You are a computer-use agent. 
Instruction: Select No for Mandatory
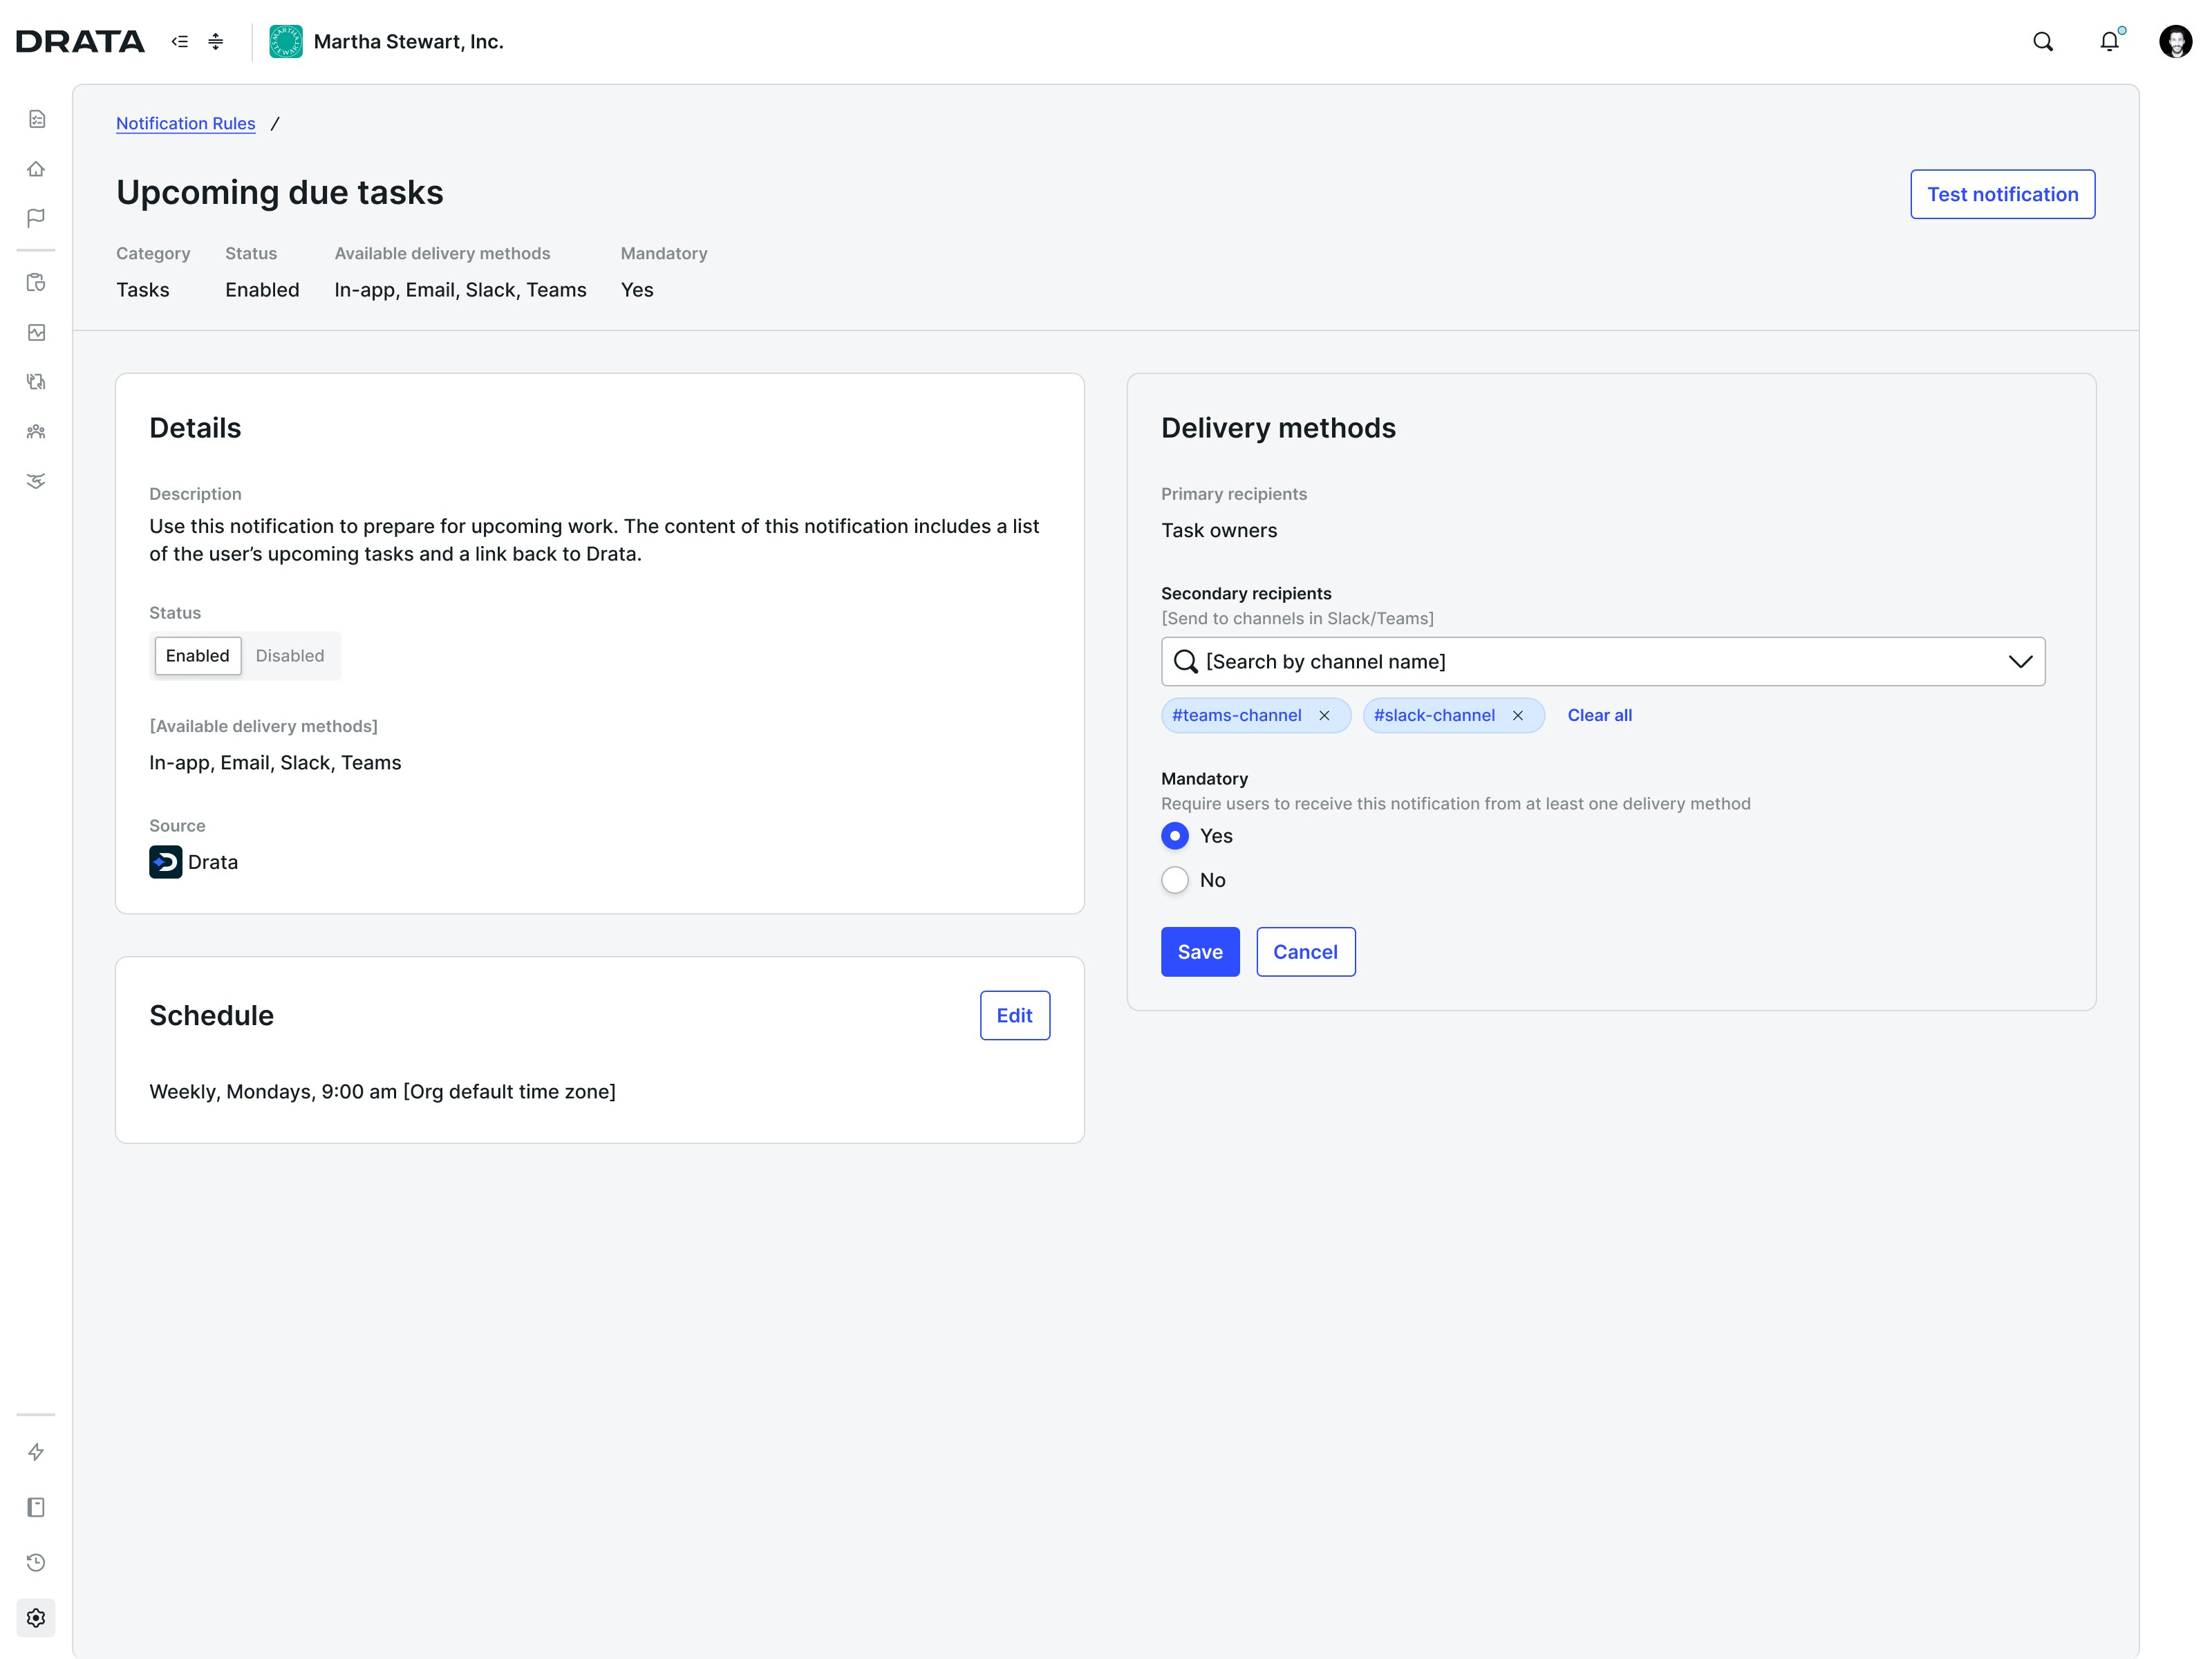1175,880
